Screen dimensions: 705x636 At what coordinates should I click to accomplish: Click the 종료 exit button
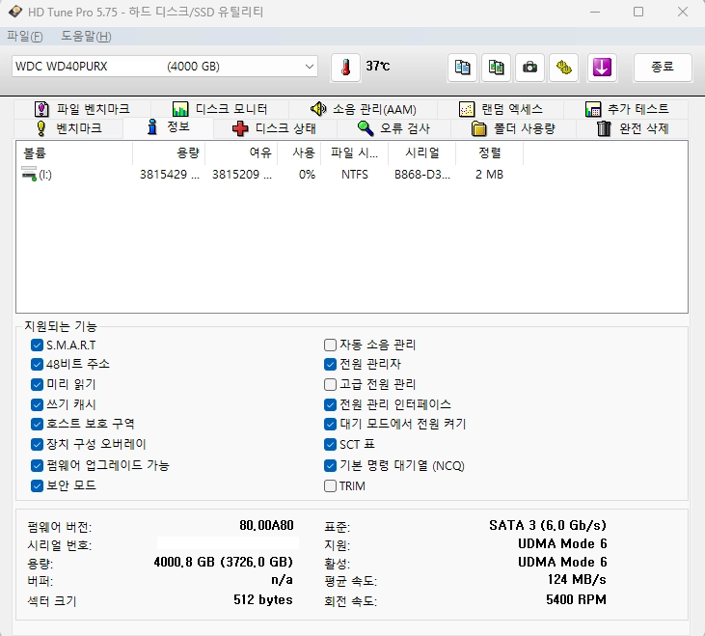coord(663,68)
